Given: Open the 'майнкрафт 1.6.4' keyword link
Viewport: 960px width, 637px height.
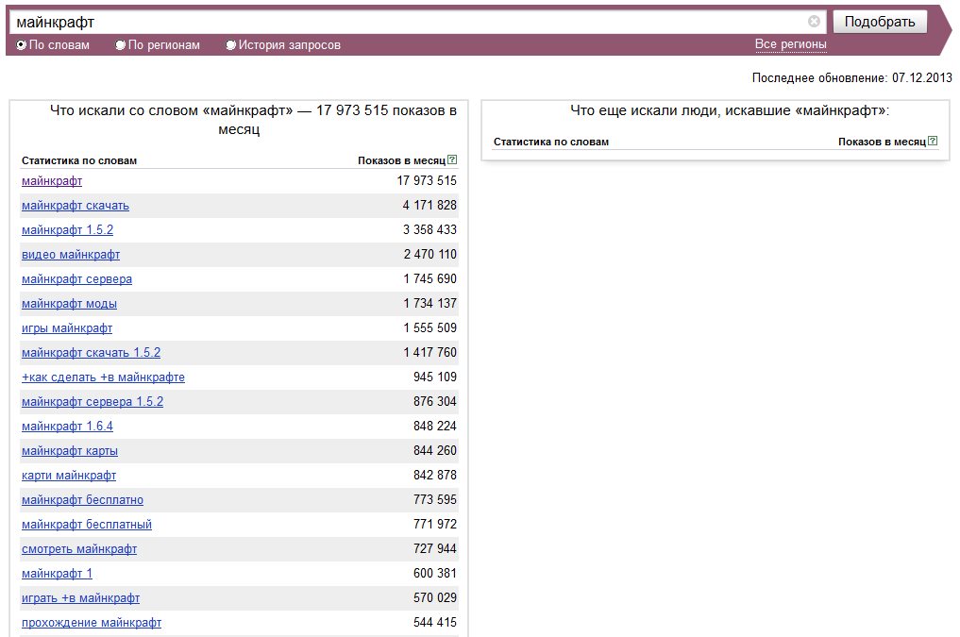Looking at the screenshot, I should pos(67,426).
